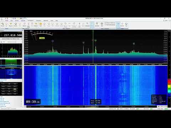Expand the Noise Reduction (AF) row

(11, 103)
